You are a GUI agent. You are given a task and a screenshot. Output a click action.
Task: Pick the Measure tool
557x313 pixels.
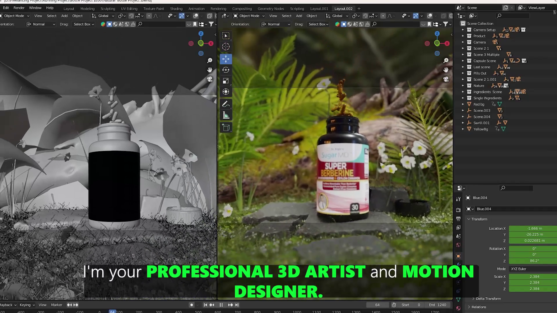click(x=226, y=115)
